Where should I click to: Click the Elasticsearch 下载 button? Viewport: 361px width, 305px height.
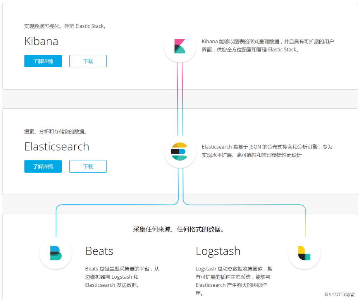point(88,167)
